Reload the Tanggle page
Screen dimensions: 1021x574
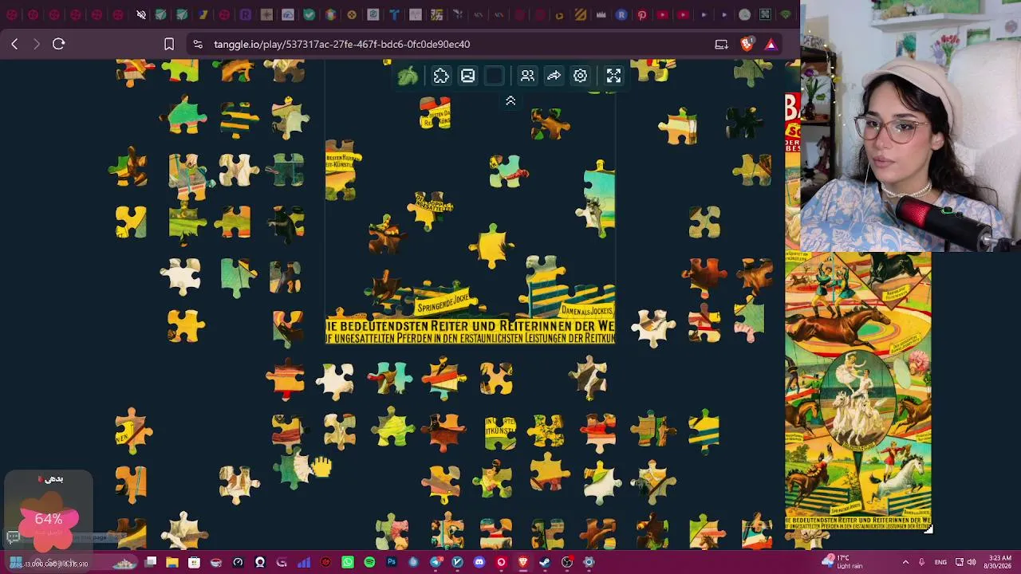(x=58, y=44)
